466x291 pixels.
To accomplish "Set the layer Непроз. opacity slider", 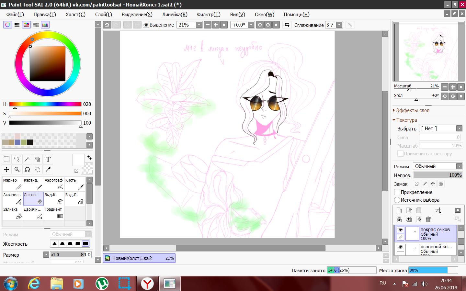I will pyautogui.click(x=438, y=175).
